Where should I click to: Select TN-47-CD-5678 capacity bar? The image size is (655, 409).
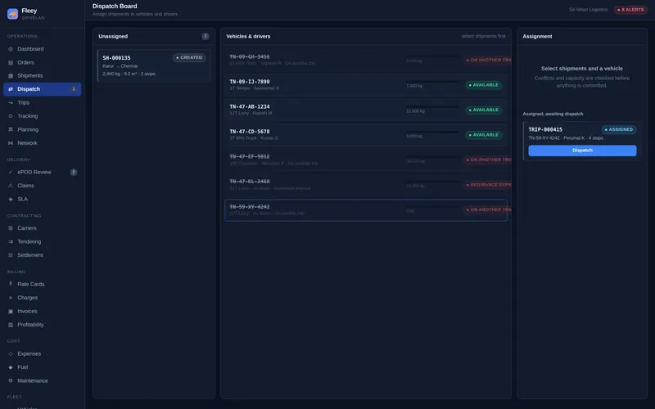(x=432, y=132)
